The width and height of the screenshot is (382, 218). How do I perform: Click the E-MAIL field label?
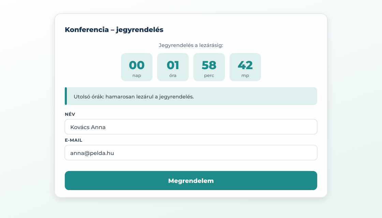(x=74, y=140)
